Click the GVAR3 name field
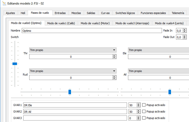 coord(75,118)
